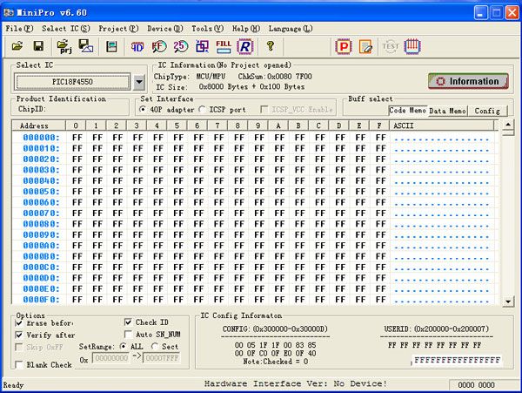Screen dimensions: 522x393
Task: Click the ID chip check toolbar icon
Action: pos(137,46)
